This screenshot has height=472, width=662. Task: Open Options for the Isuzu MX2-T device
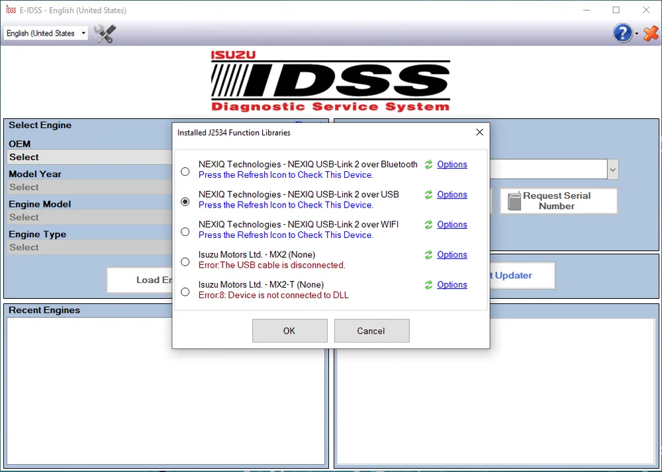(452, 284)
